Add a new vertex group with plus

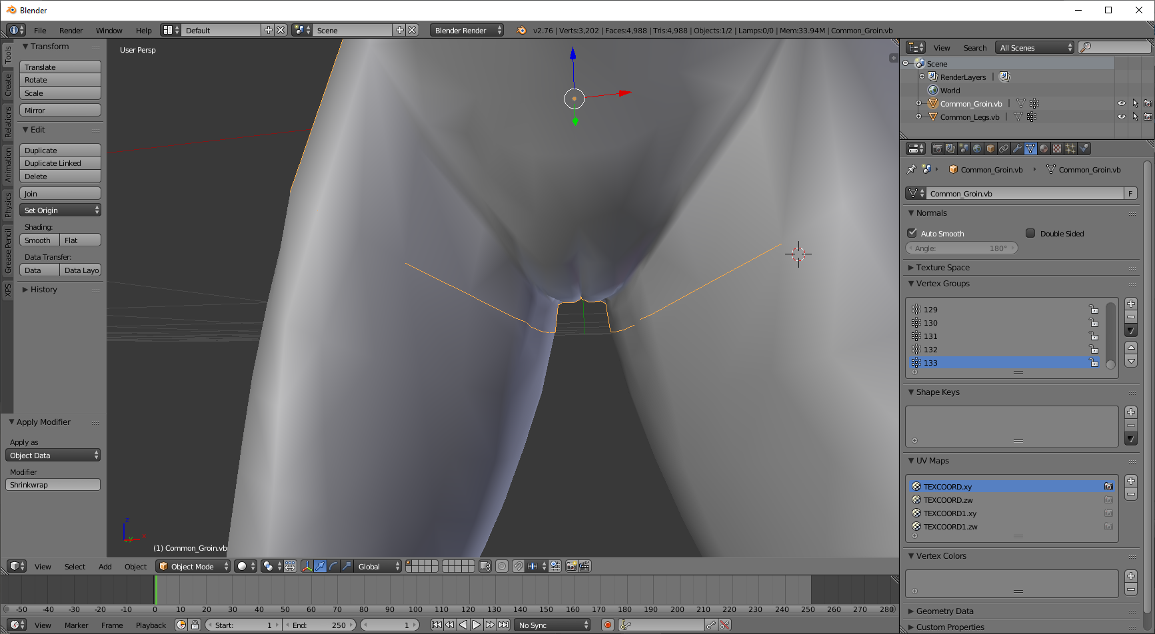(1131, 304)
